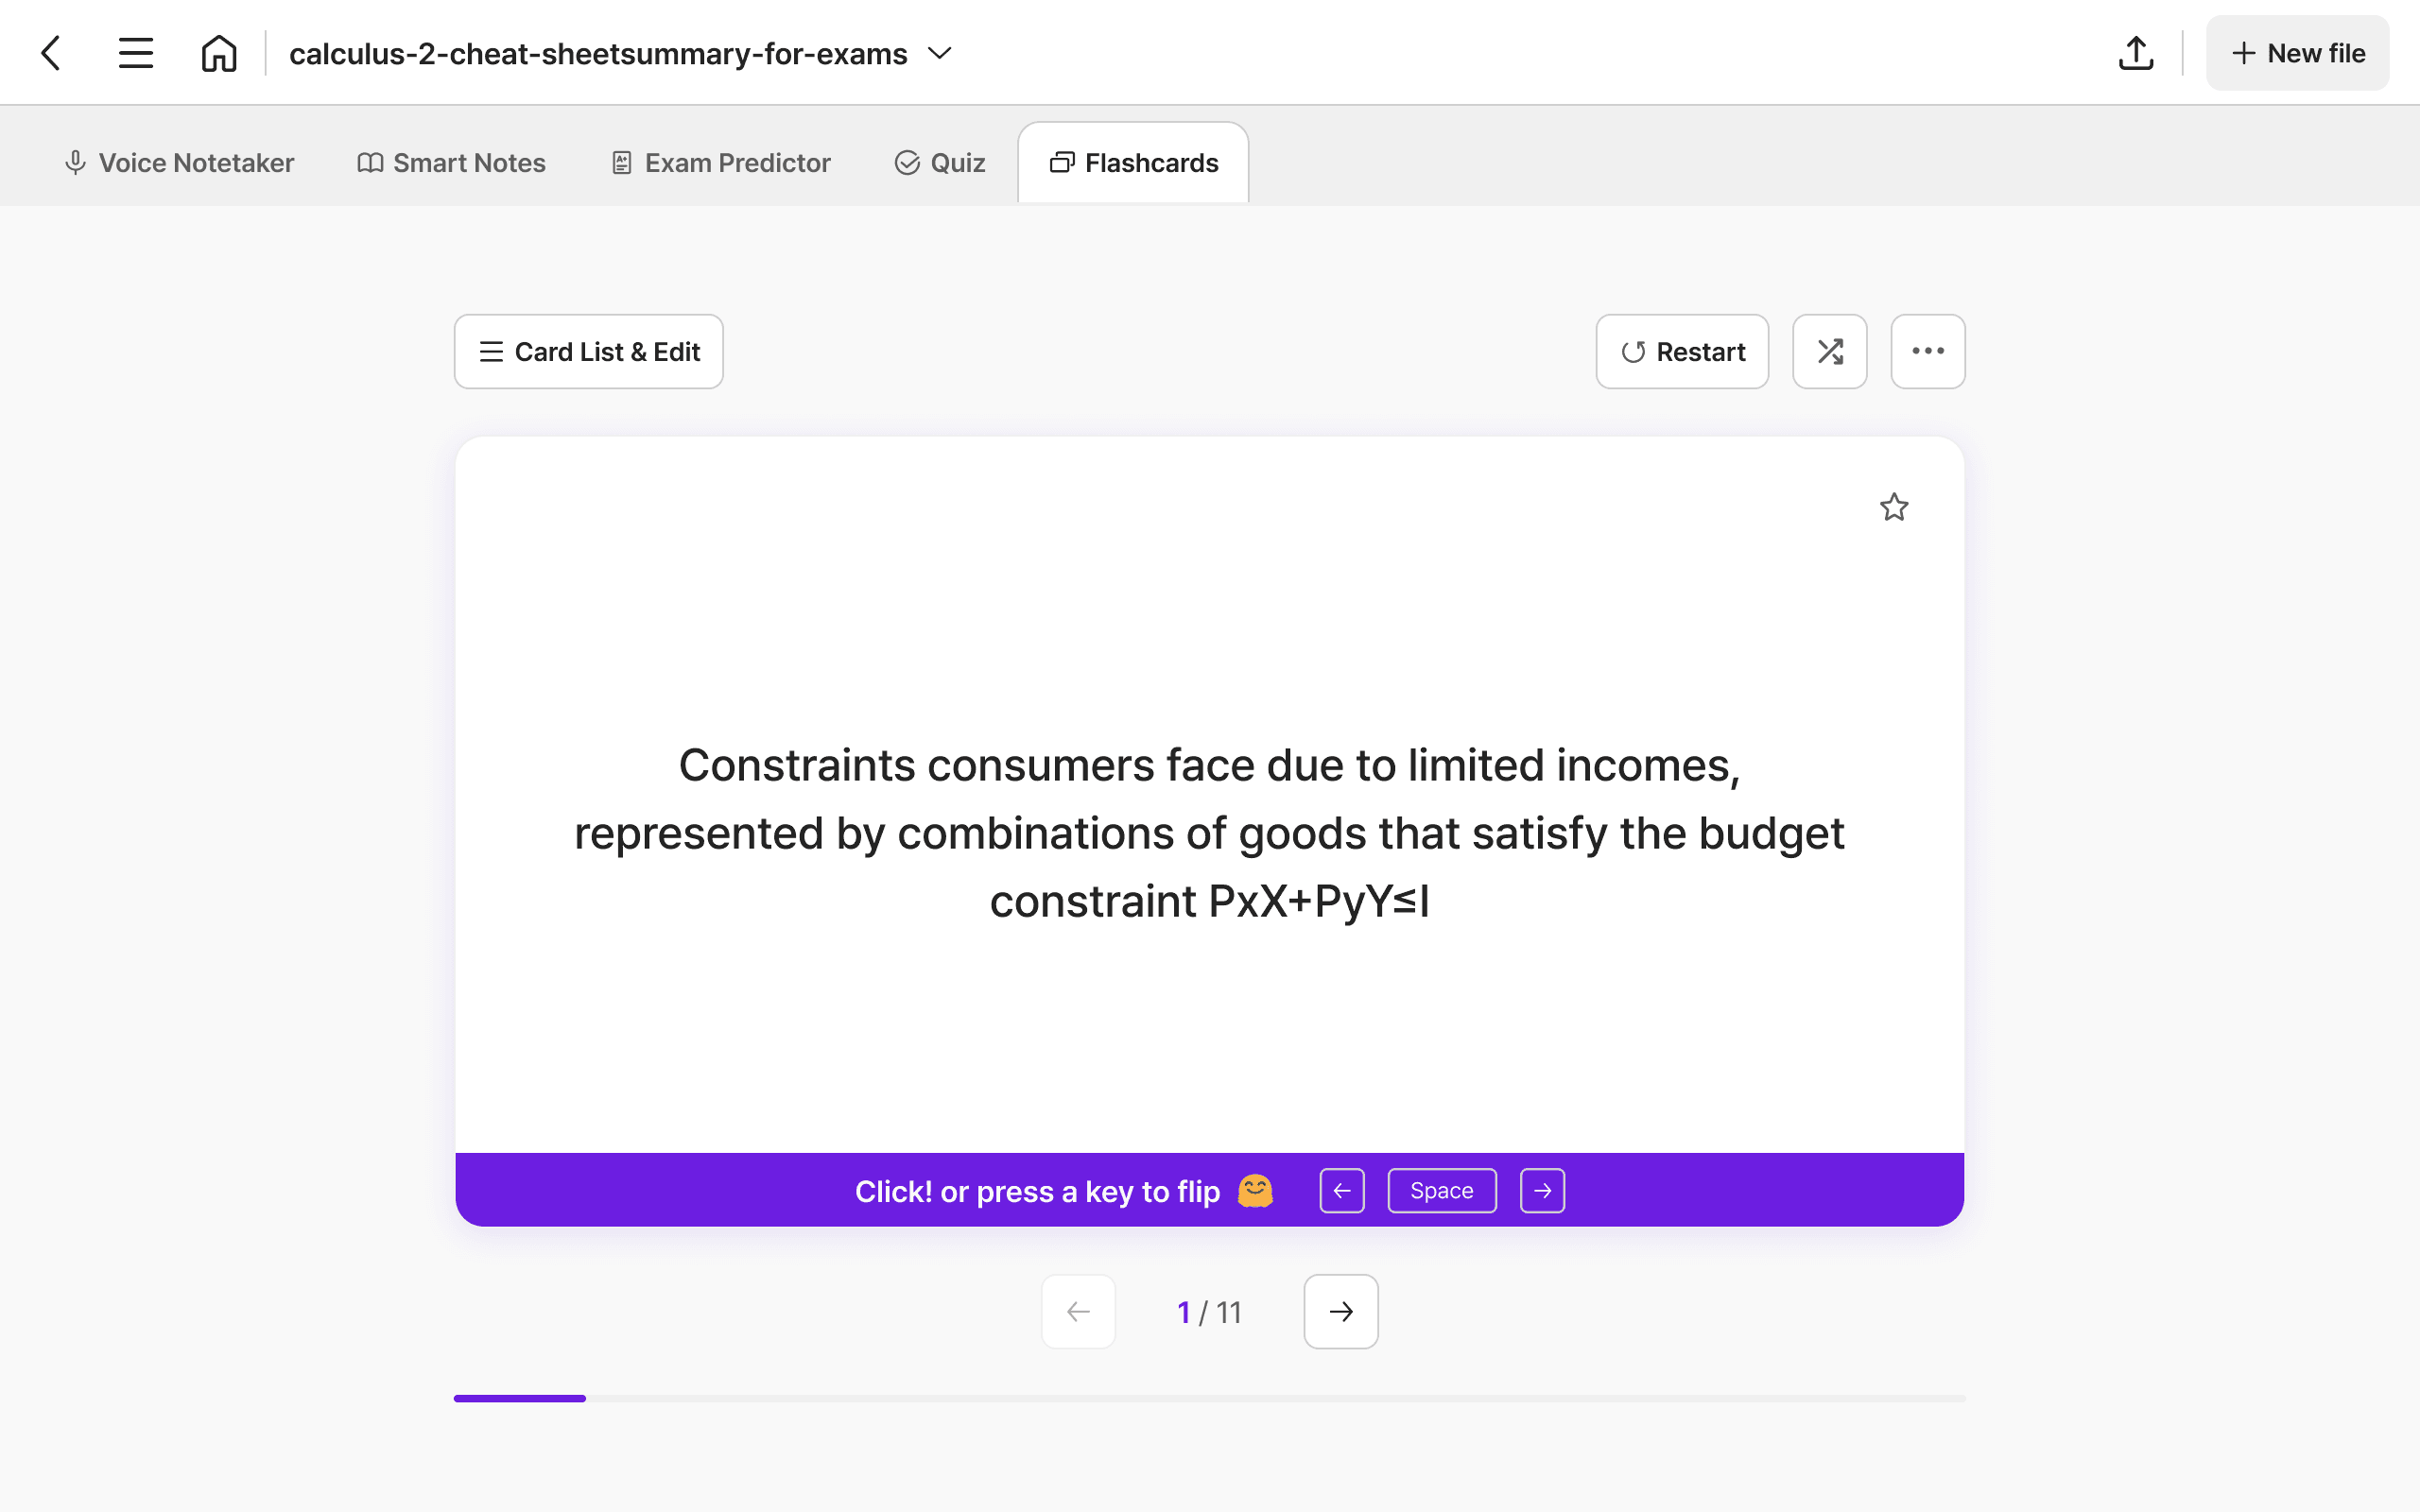The height and width of the screenshot is (1512, 2420).
Task: Click the Smart Notes icon
Action: [x=448, y=162]
